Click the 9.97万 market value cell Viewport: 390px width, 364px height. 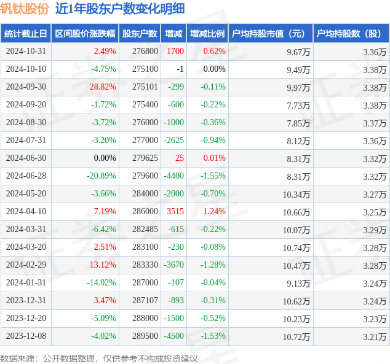(298, 88)
